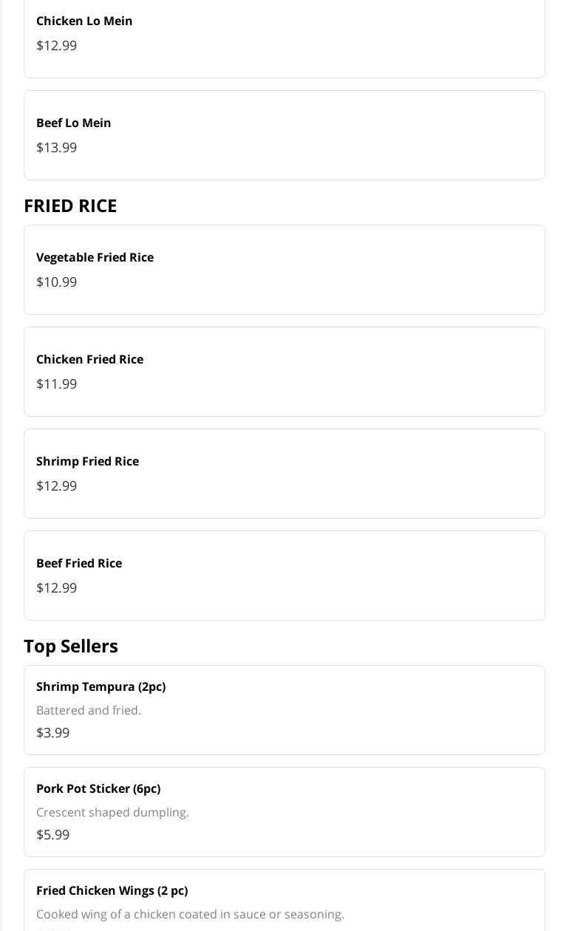
Task: Click the $11.99 price text
Action: pyautogui.click(x=57, y=384)
